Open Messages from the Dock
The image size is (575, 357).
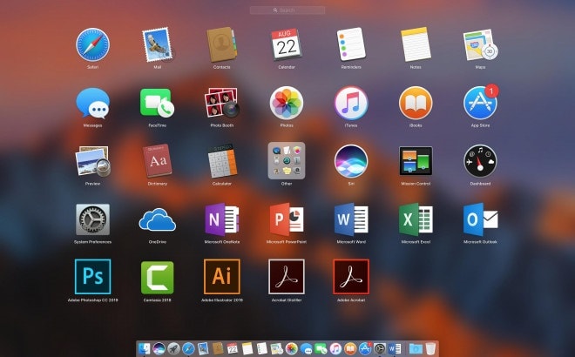coord(306,348)
